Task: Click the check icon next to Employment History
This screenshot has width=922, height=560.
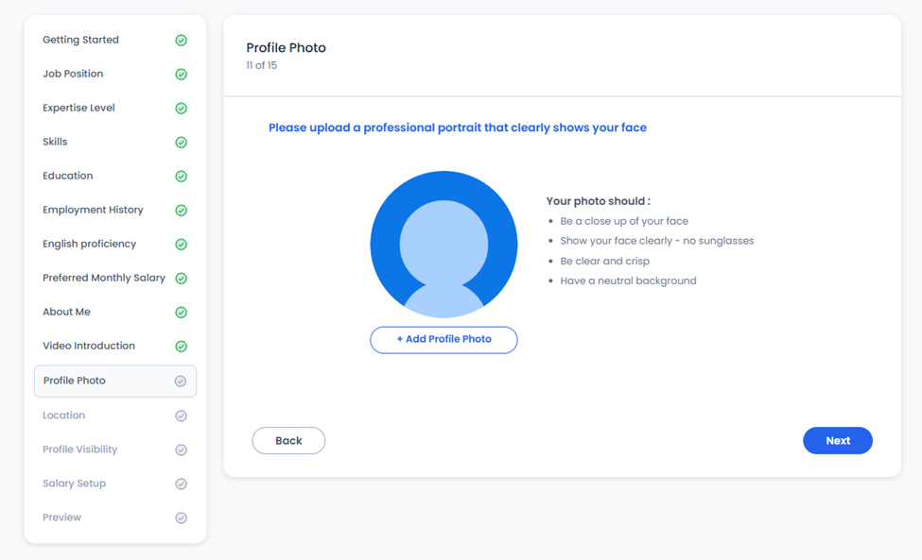Action: 182,211
